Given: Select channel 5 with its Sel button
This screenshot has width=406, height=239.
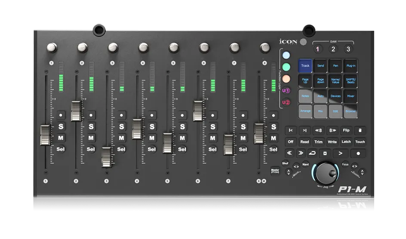Looking at the screenshot, I should click(x=182, y=149).
